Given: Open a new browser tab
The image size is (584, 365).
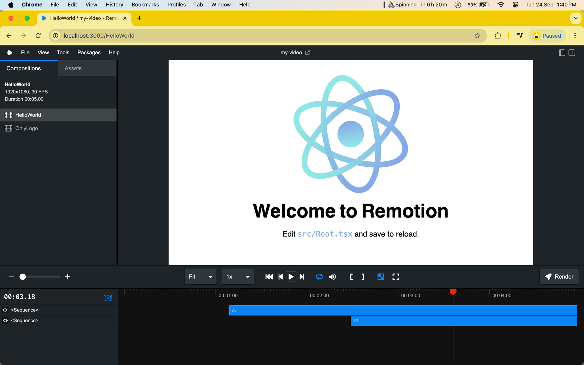Looking at the screenshot, I should point(140,18).
